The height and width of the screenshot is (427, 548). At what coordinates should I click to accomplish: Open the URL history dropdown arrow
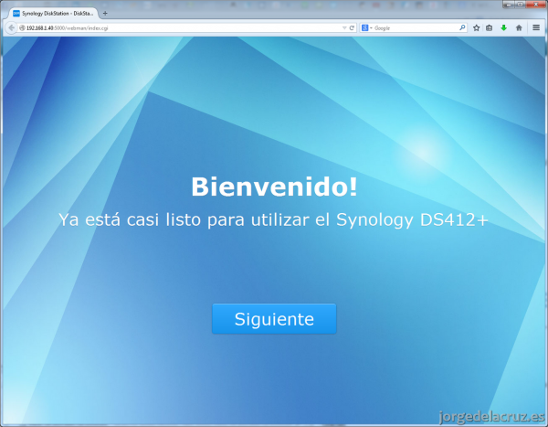click(x=344, y=28)
